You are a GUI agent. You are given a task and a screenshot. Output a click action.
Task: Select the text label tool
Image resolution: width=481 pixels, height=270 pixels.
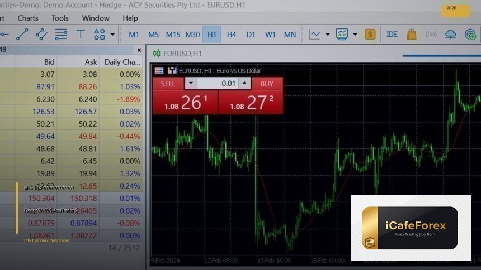click(81, 34)
